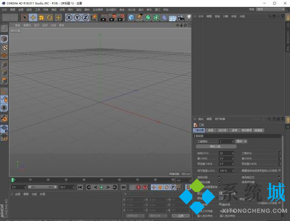
Task: Toggle the first checkbox under project LOD
Action: pos(220,177)
